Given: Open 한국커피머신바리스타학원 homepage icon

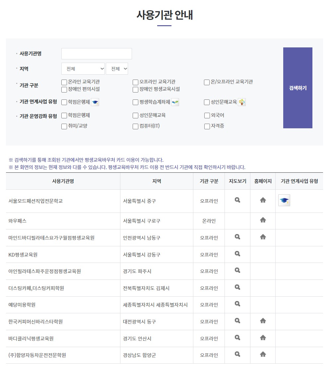Looking at the screenshot, I should (x=263, y=321).
